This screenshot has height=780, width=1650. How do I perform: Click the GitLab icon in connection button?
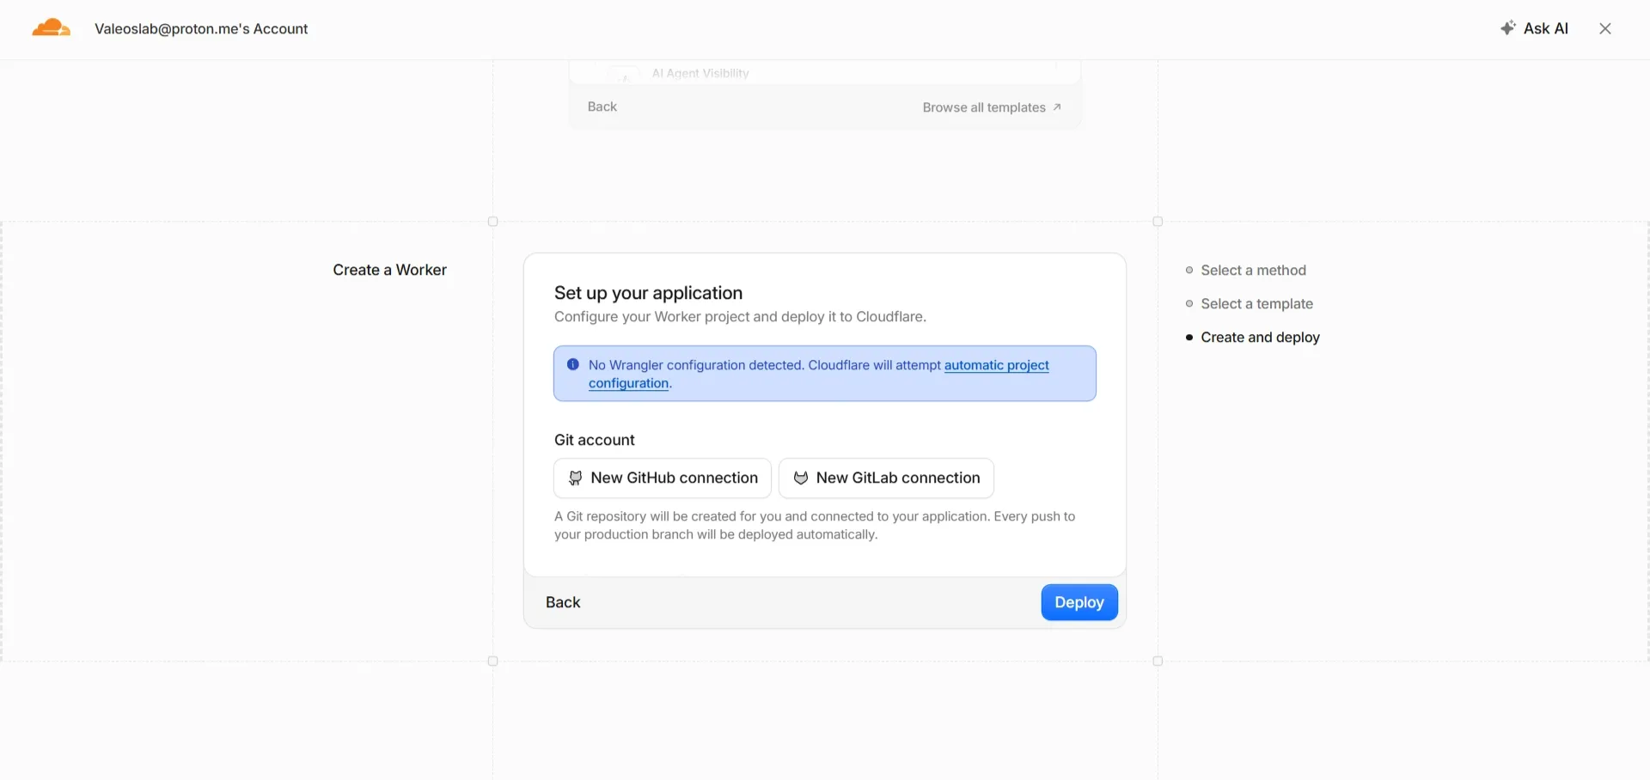(800, 478)
